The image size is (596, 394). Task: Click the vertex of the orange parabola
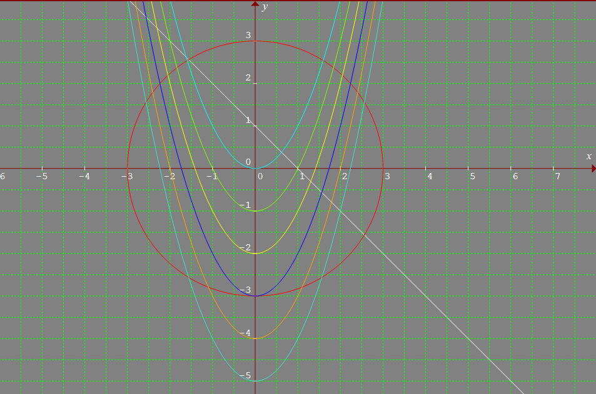255,338
